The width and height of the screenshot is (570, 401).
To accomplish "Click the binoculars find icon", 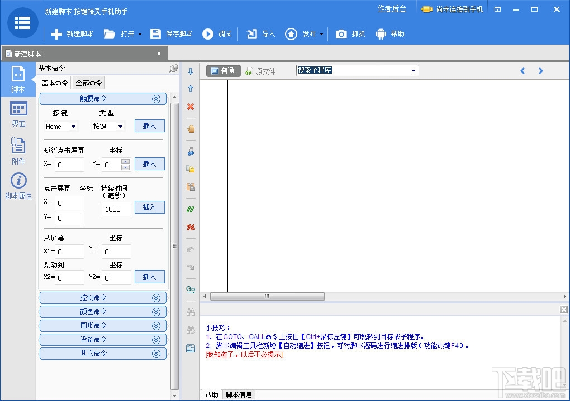I will (191, 312).
